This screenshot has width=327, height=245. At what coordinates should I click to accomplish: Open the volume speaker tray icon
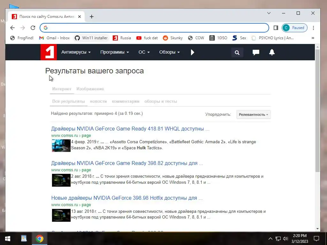(285, 239)
